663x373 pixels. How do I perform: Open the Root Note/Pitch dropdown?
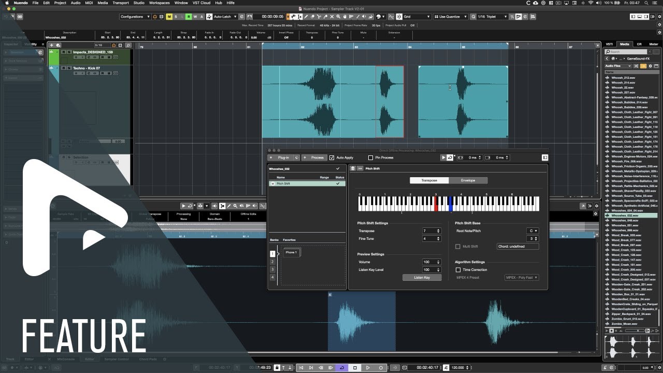point(532,231)
